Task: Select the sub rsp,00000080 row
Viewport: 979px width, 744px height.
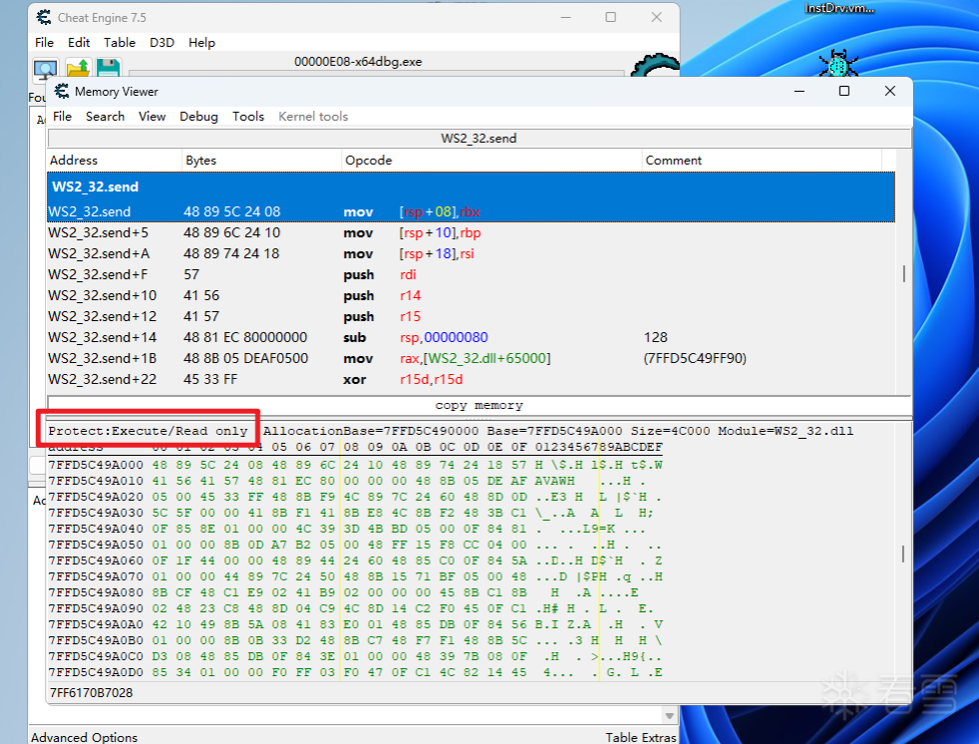Action: click(471, 337)
